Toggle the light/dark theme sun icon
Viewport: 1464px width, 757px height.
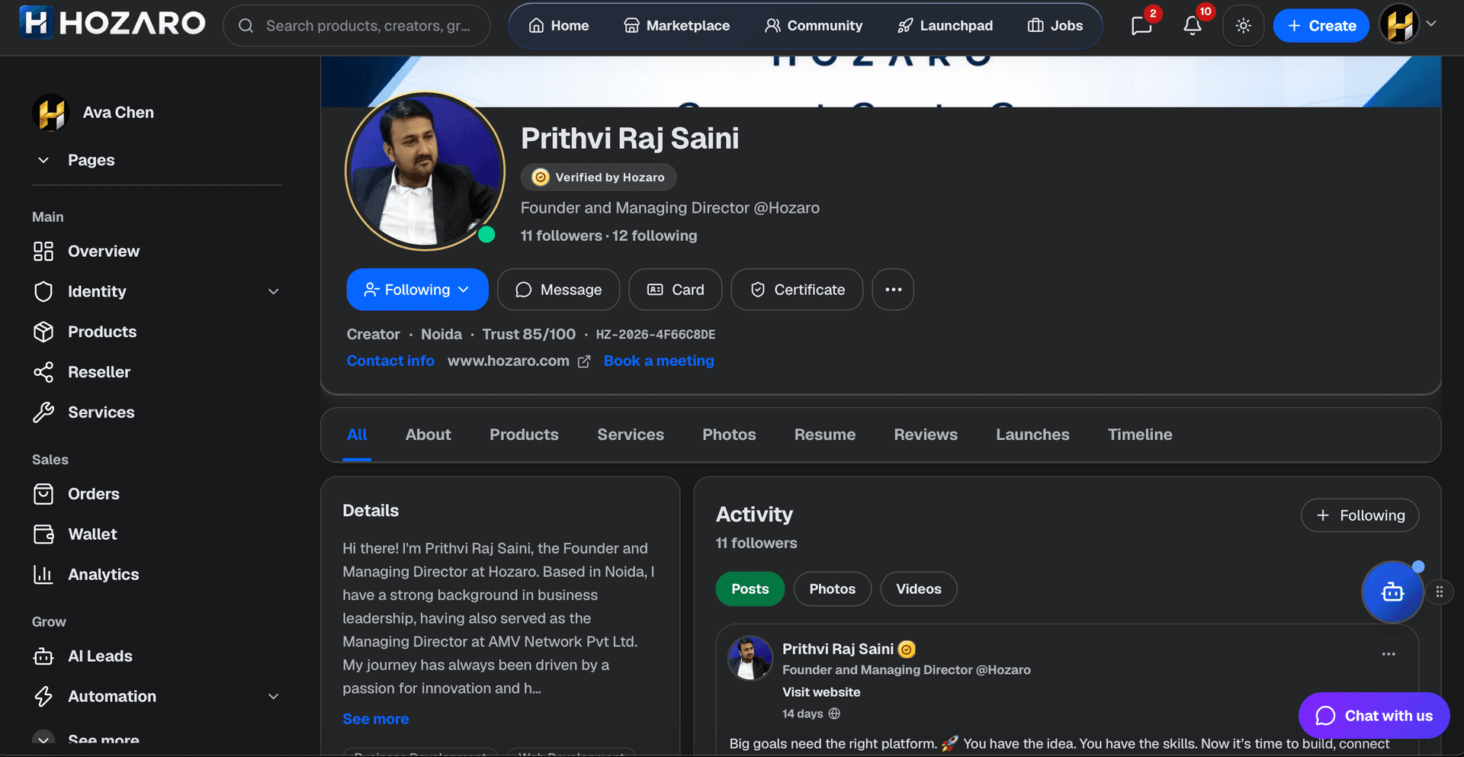click(1243, 26)
